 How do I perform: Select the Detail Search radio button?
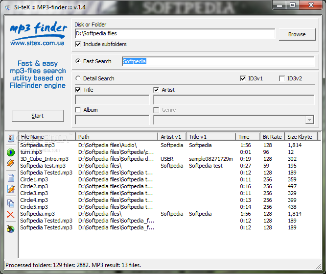coord(78,78)
